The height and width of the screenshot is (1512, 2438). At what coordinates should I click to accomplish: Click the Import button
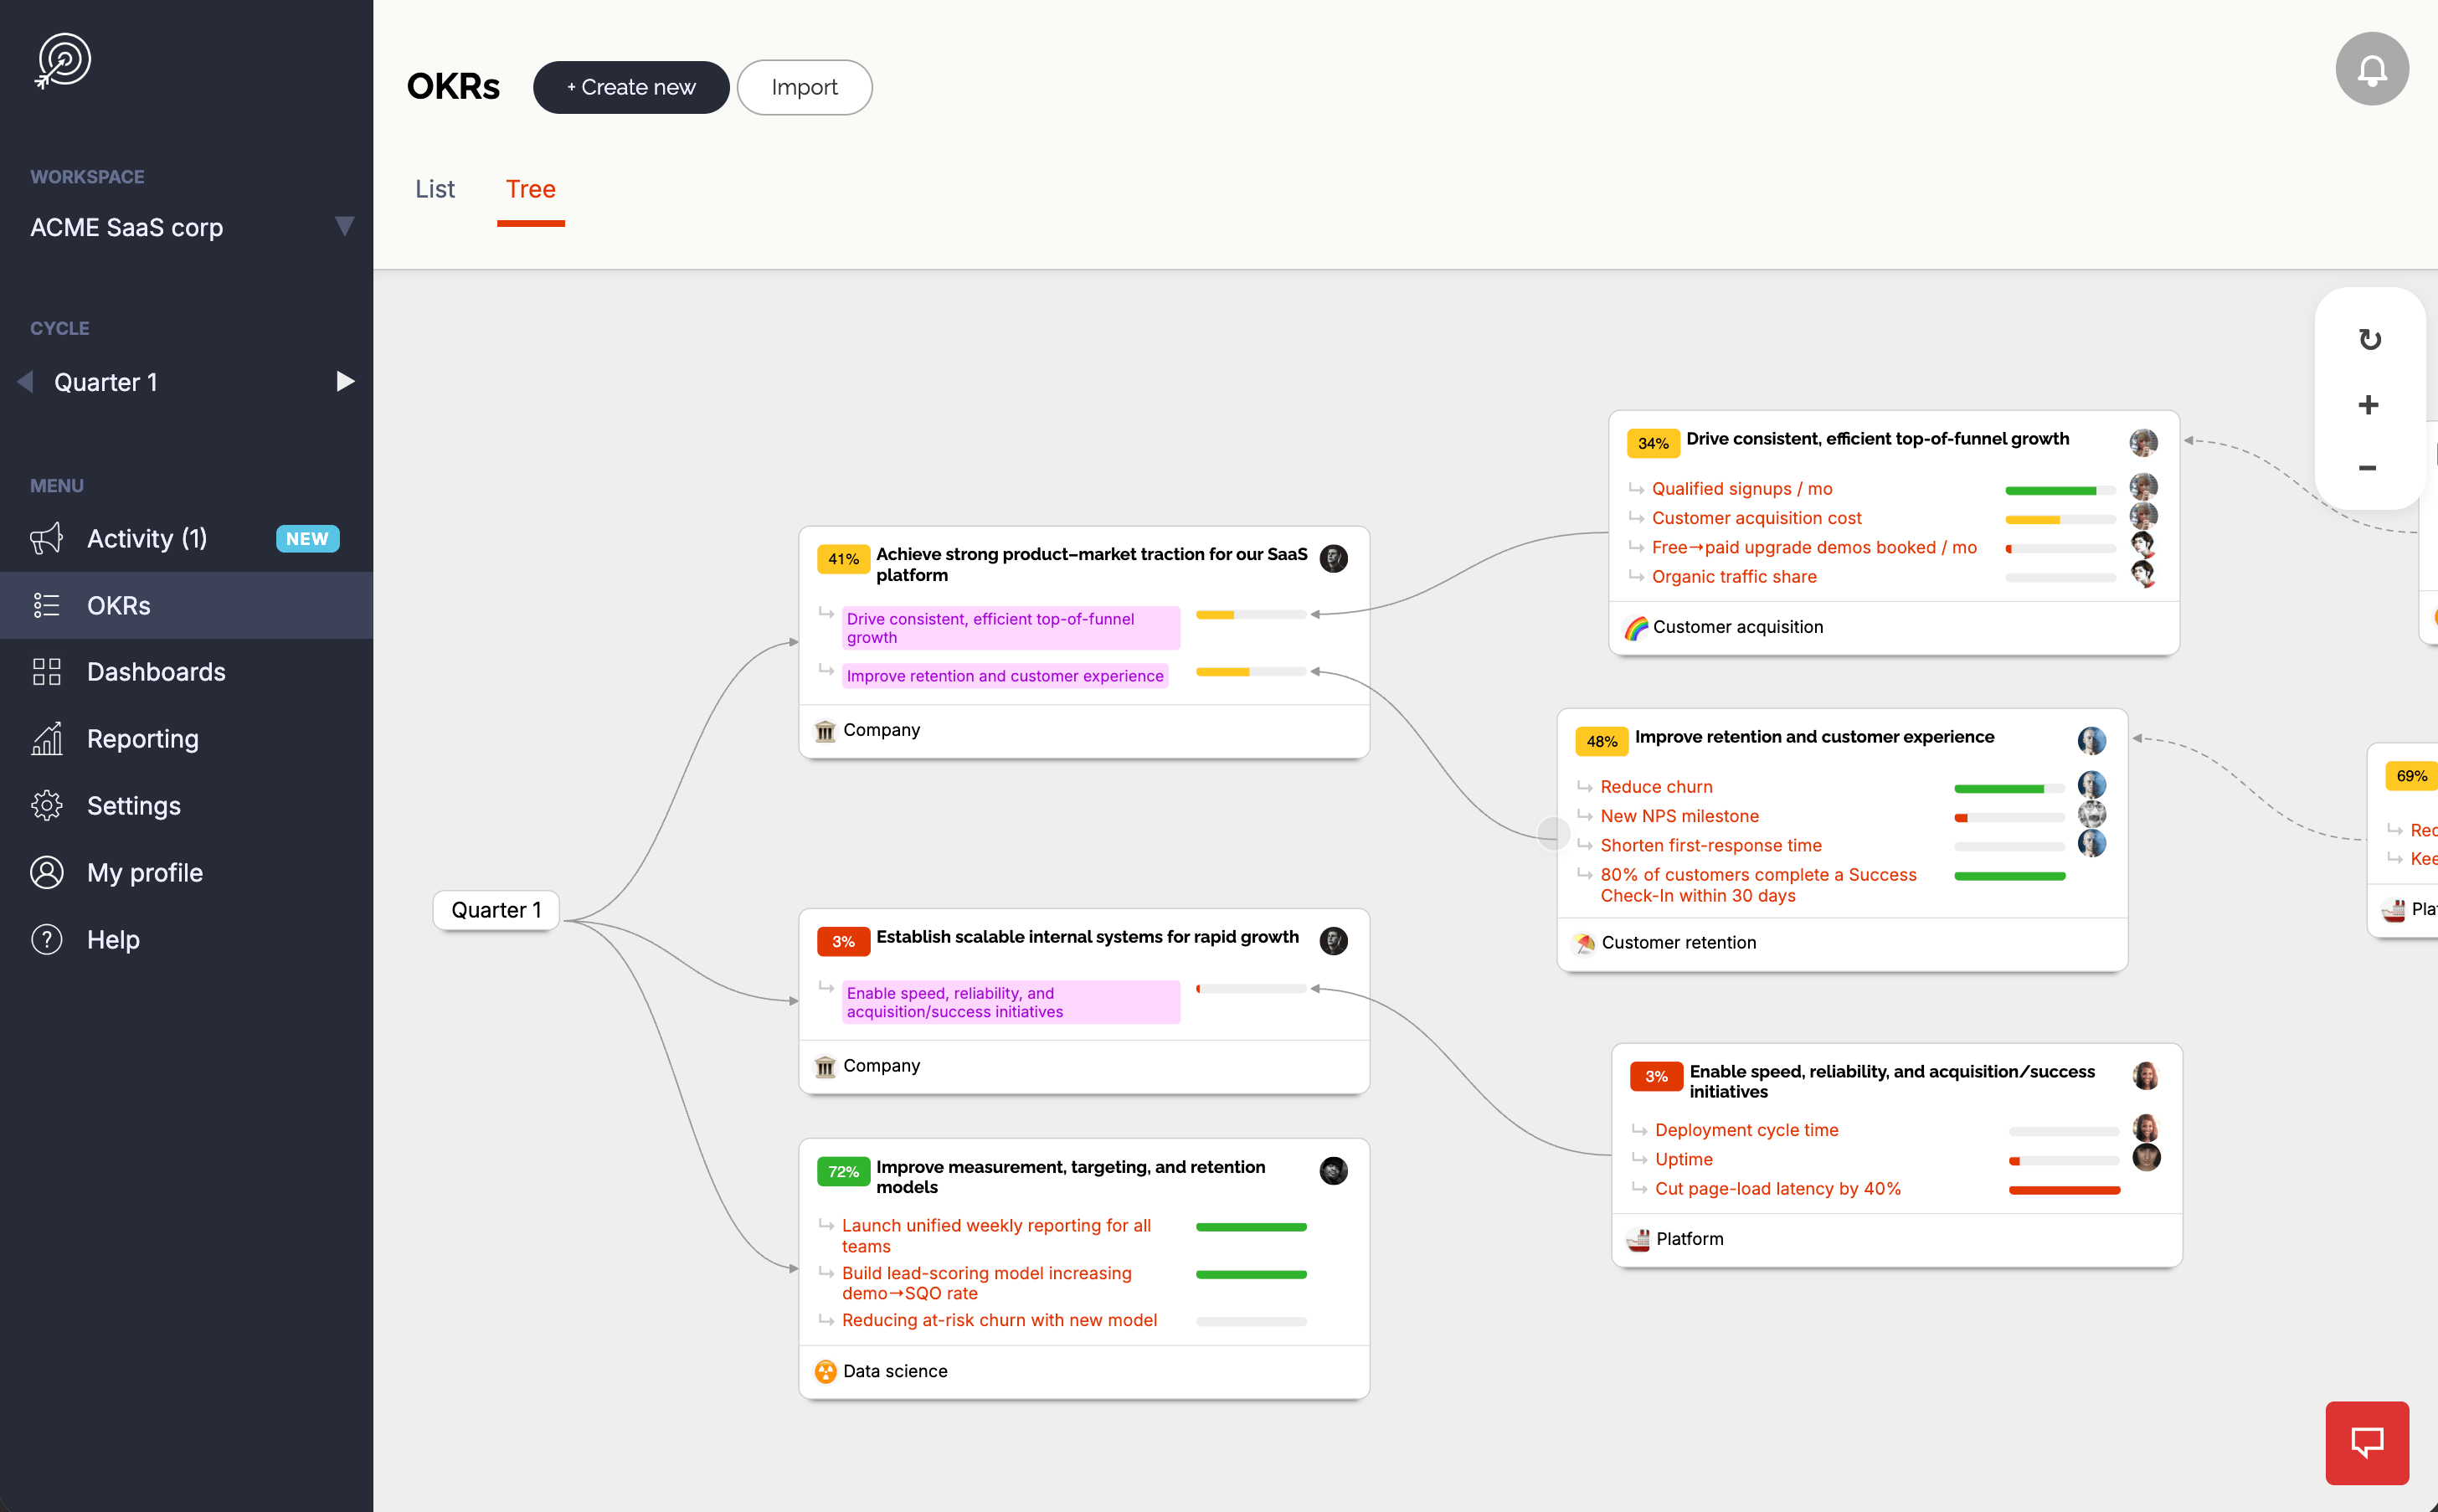[x=804, y=87]
